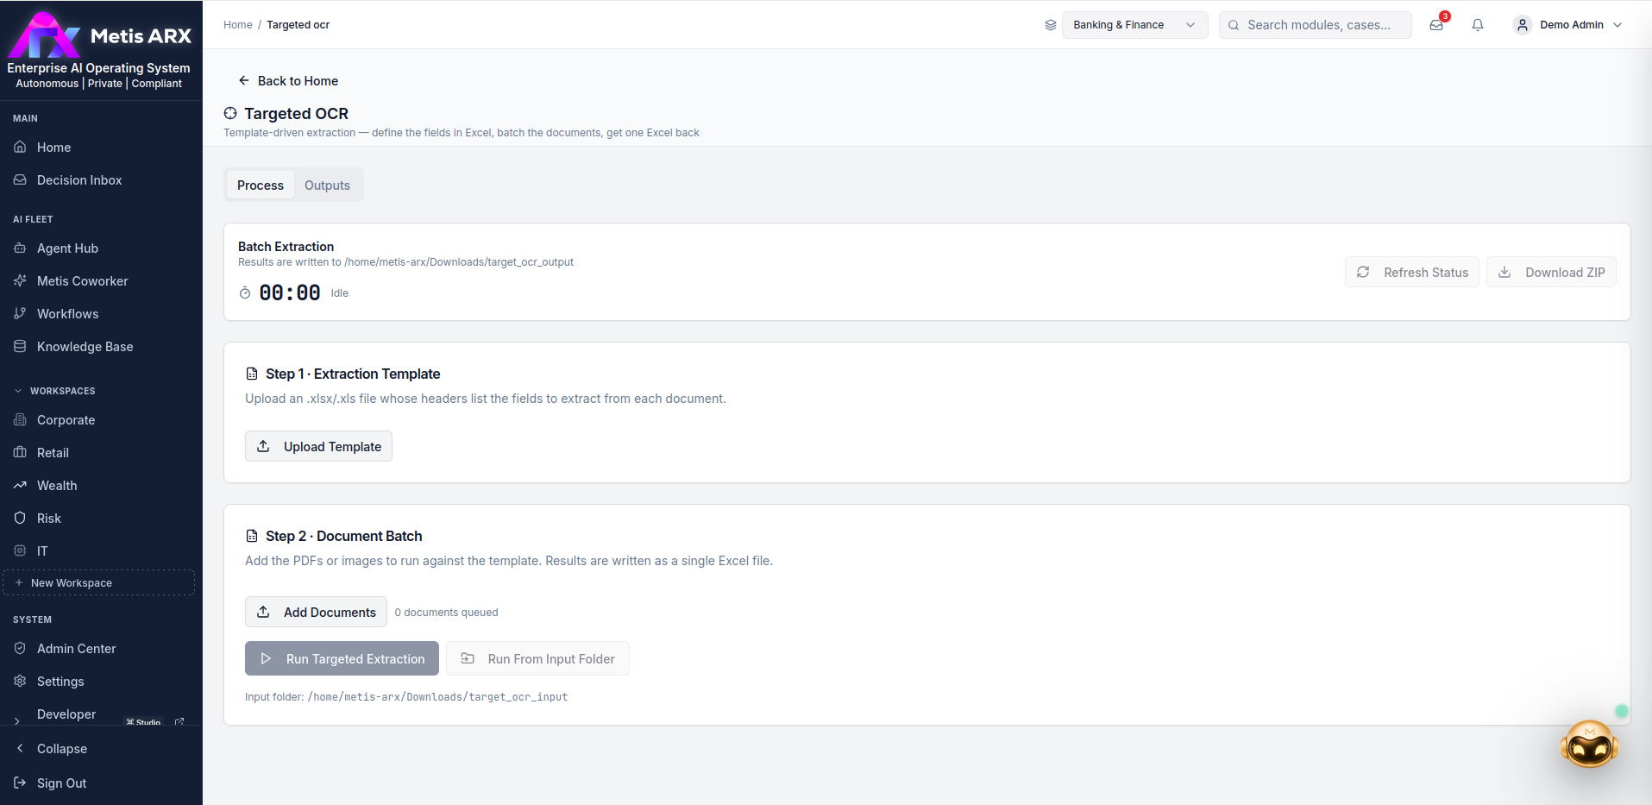Open Admin Center
This screenshot has height=805, width=1652.
(x=101, y=649)
